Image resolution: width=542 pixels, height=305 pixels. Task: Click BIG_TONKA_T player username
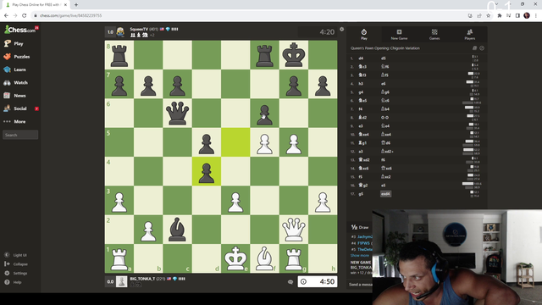pyautogui.click(x=142, y=279)
